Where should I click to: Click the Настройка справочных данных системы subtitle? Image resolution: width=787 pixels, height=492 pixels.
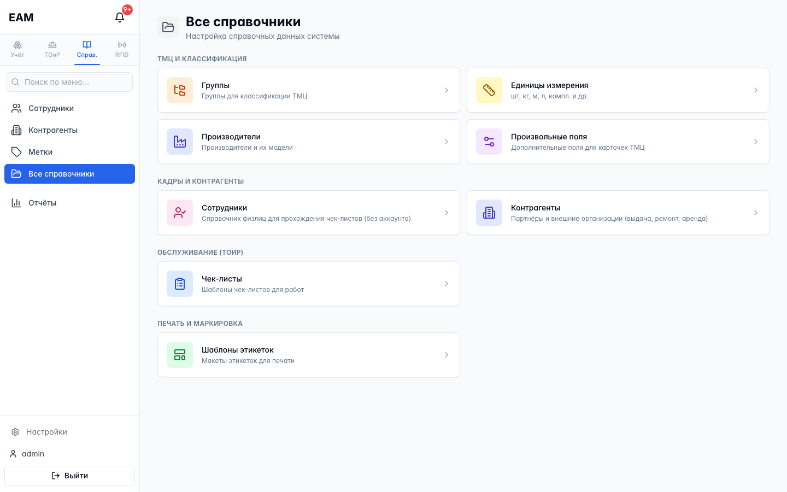[262, 36]
